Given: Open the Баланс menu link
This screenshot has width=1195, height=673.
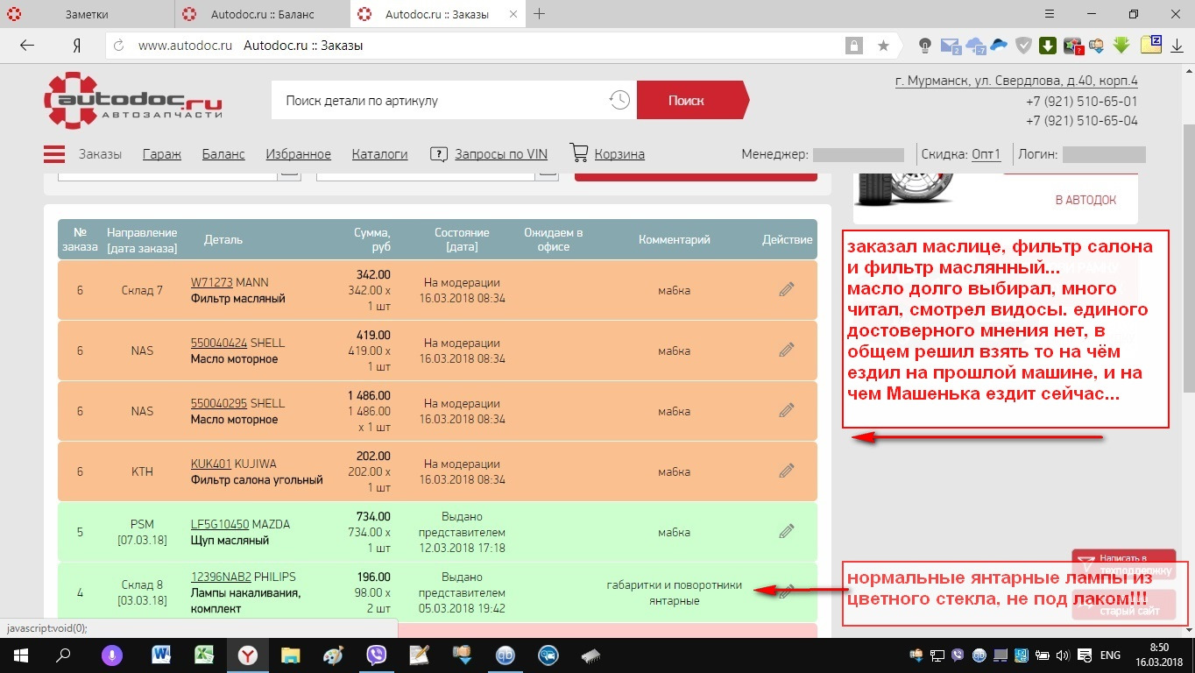Looking at the screenshot, I should point(223,154).
